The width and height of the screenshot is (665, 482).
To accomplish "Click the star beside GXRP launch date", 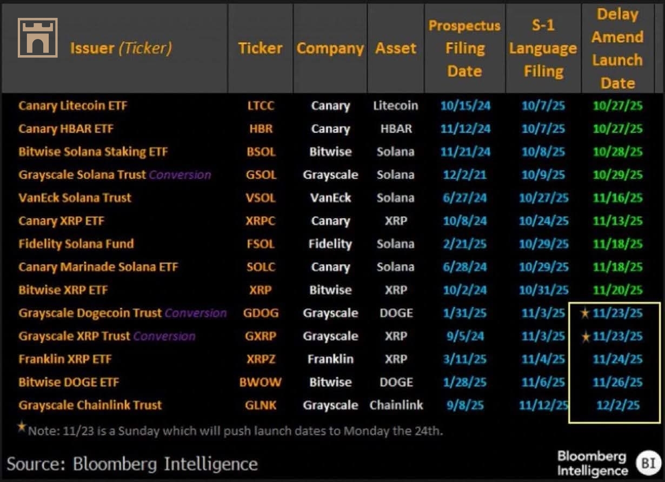I will 583,336.
